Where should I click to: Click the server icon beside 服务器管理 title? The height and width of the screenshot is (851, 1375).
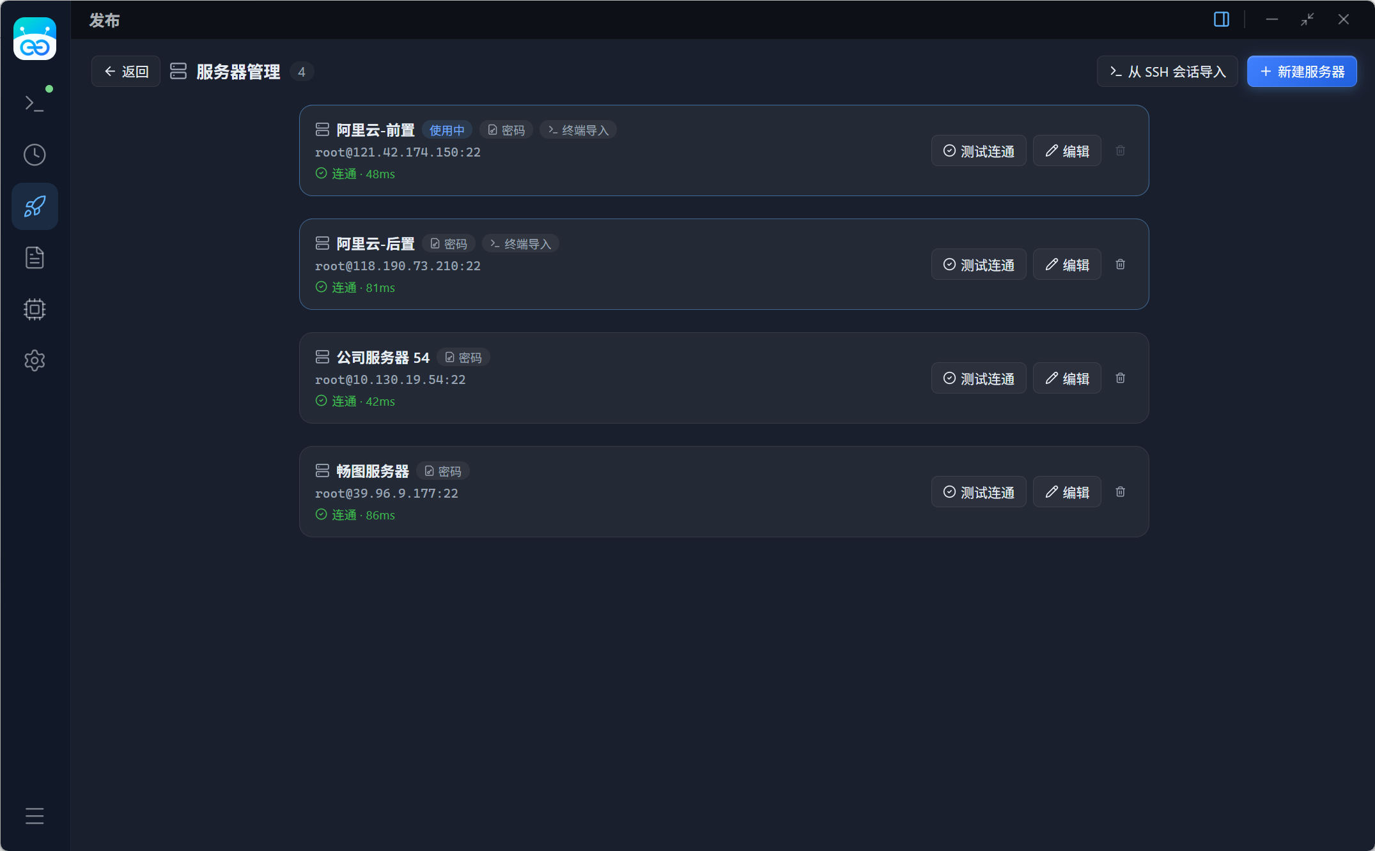tap(178, 72)
